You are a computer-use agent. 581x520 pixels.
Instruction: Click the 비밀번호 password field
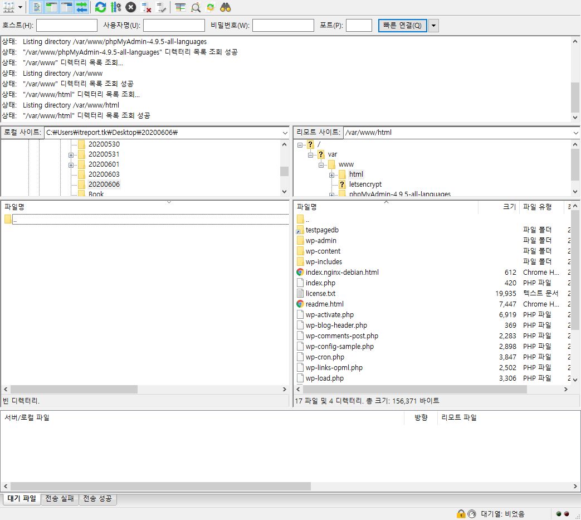pos(283,25)
